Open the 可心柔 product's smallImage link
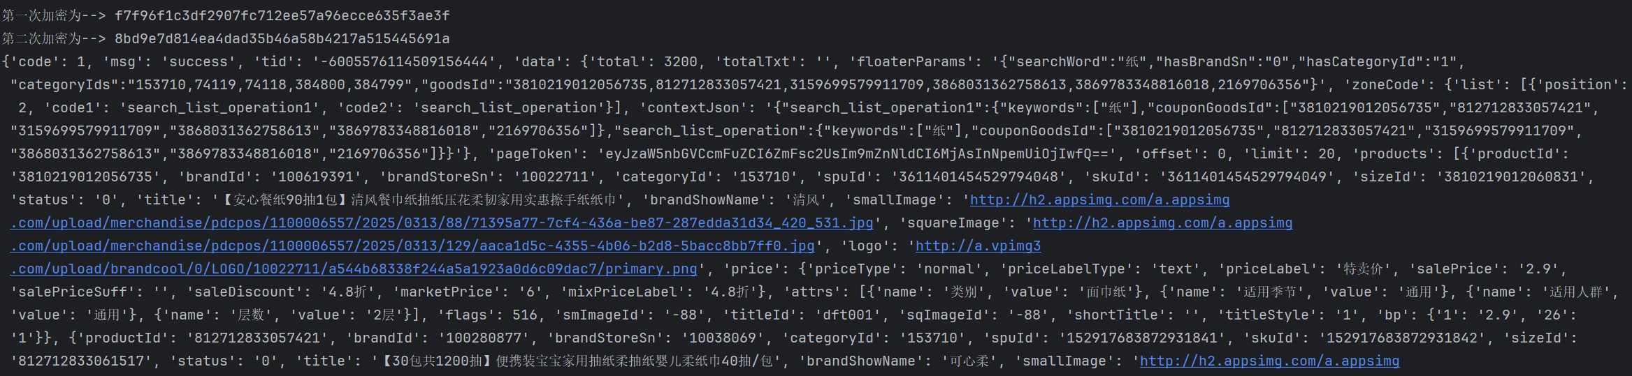 tap(1269, 361)
